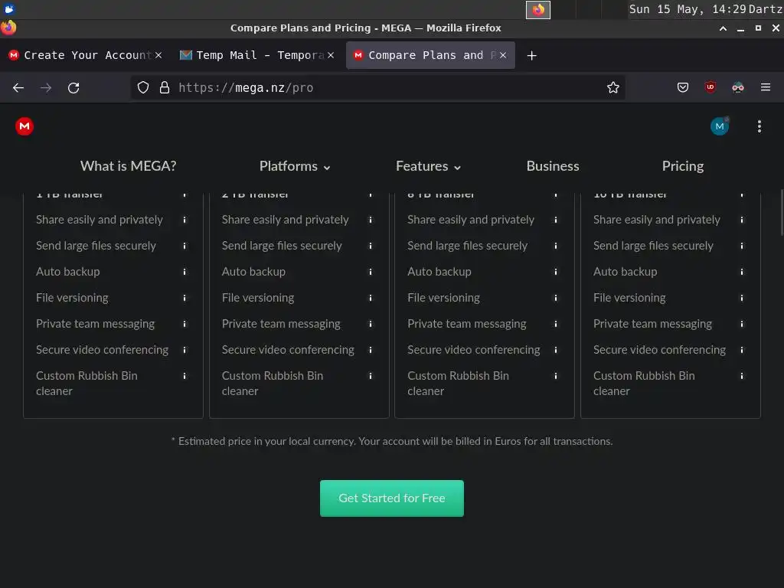Click Private team messaging in 8 TB plan
Screen dimensions: 784x588
466,324
